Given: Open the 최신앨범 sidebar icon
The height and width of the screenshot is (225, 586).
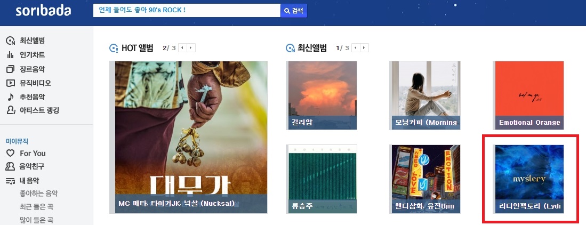Looking at the screenshot, I should tap(11, 41).
